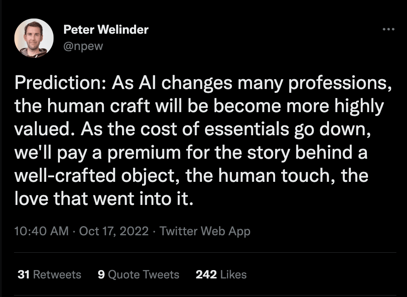
Task: Open the 10:40 AM timestamp link
Action: (x=42, y=231)
